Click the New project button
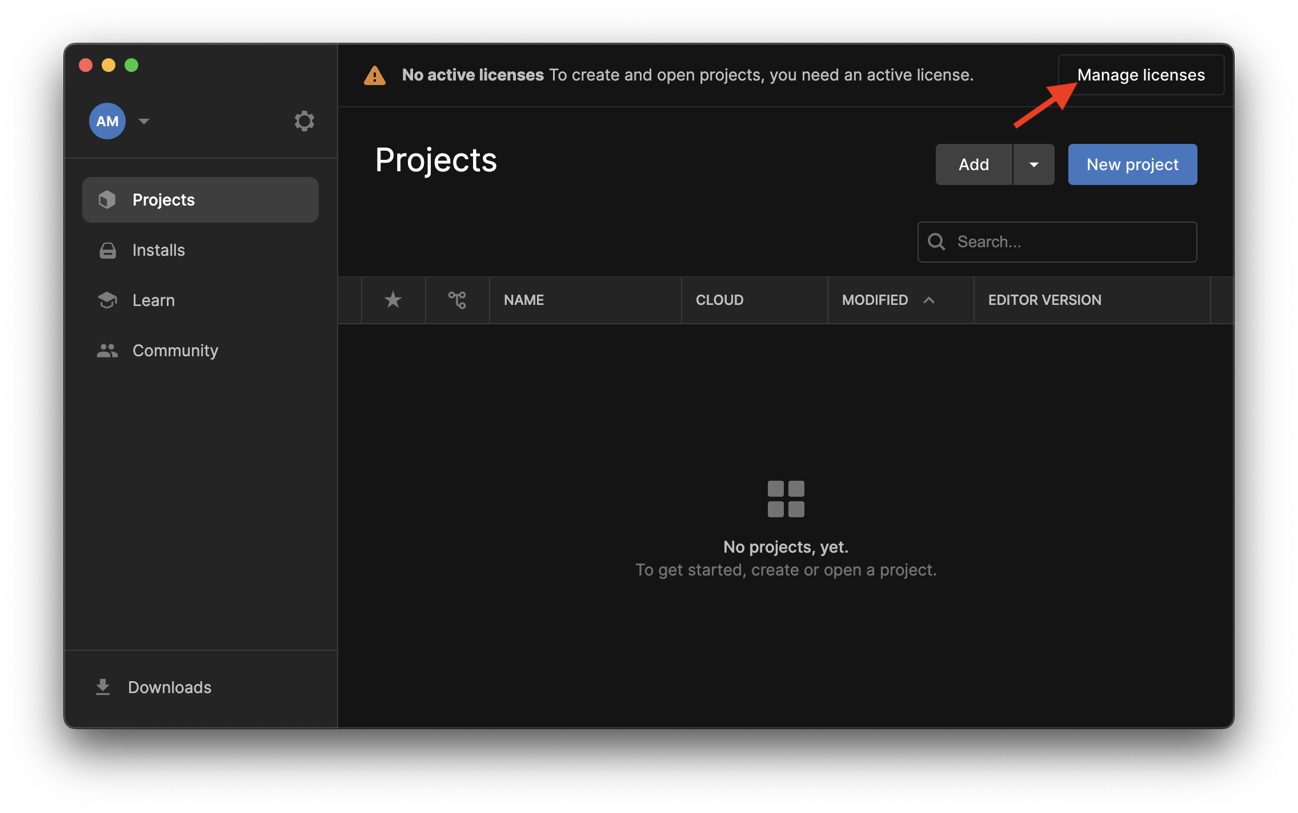 1132,164
